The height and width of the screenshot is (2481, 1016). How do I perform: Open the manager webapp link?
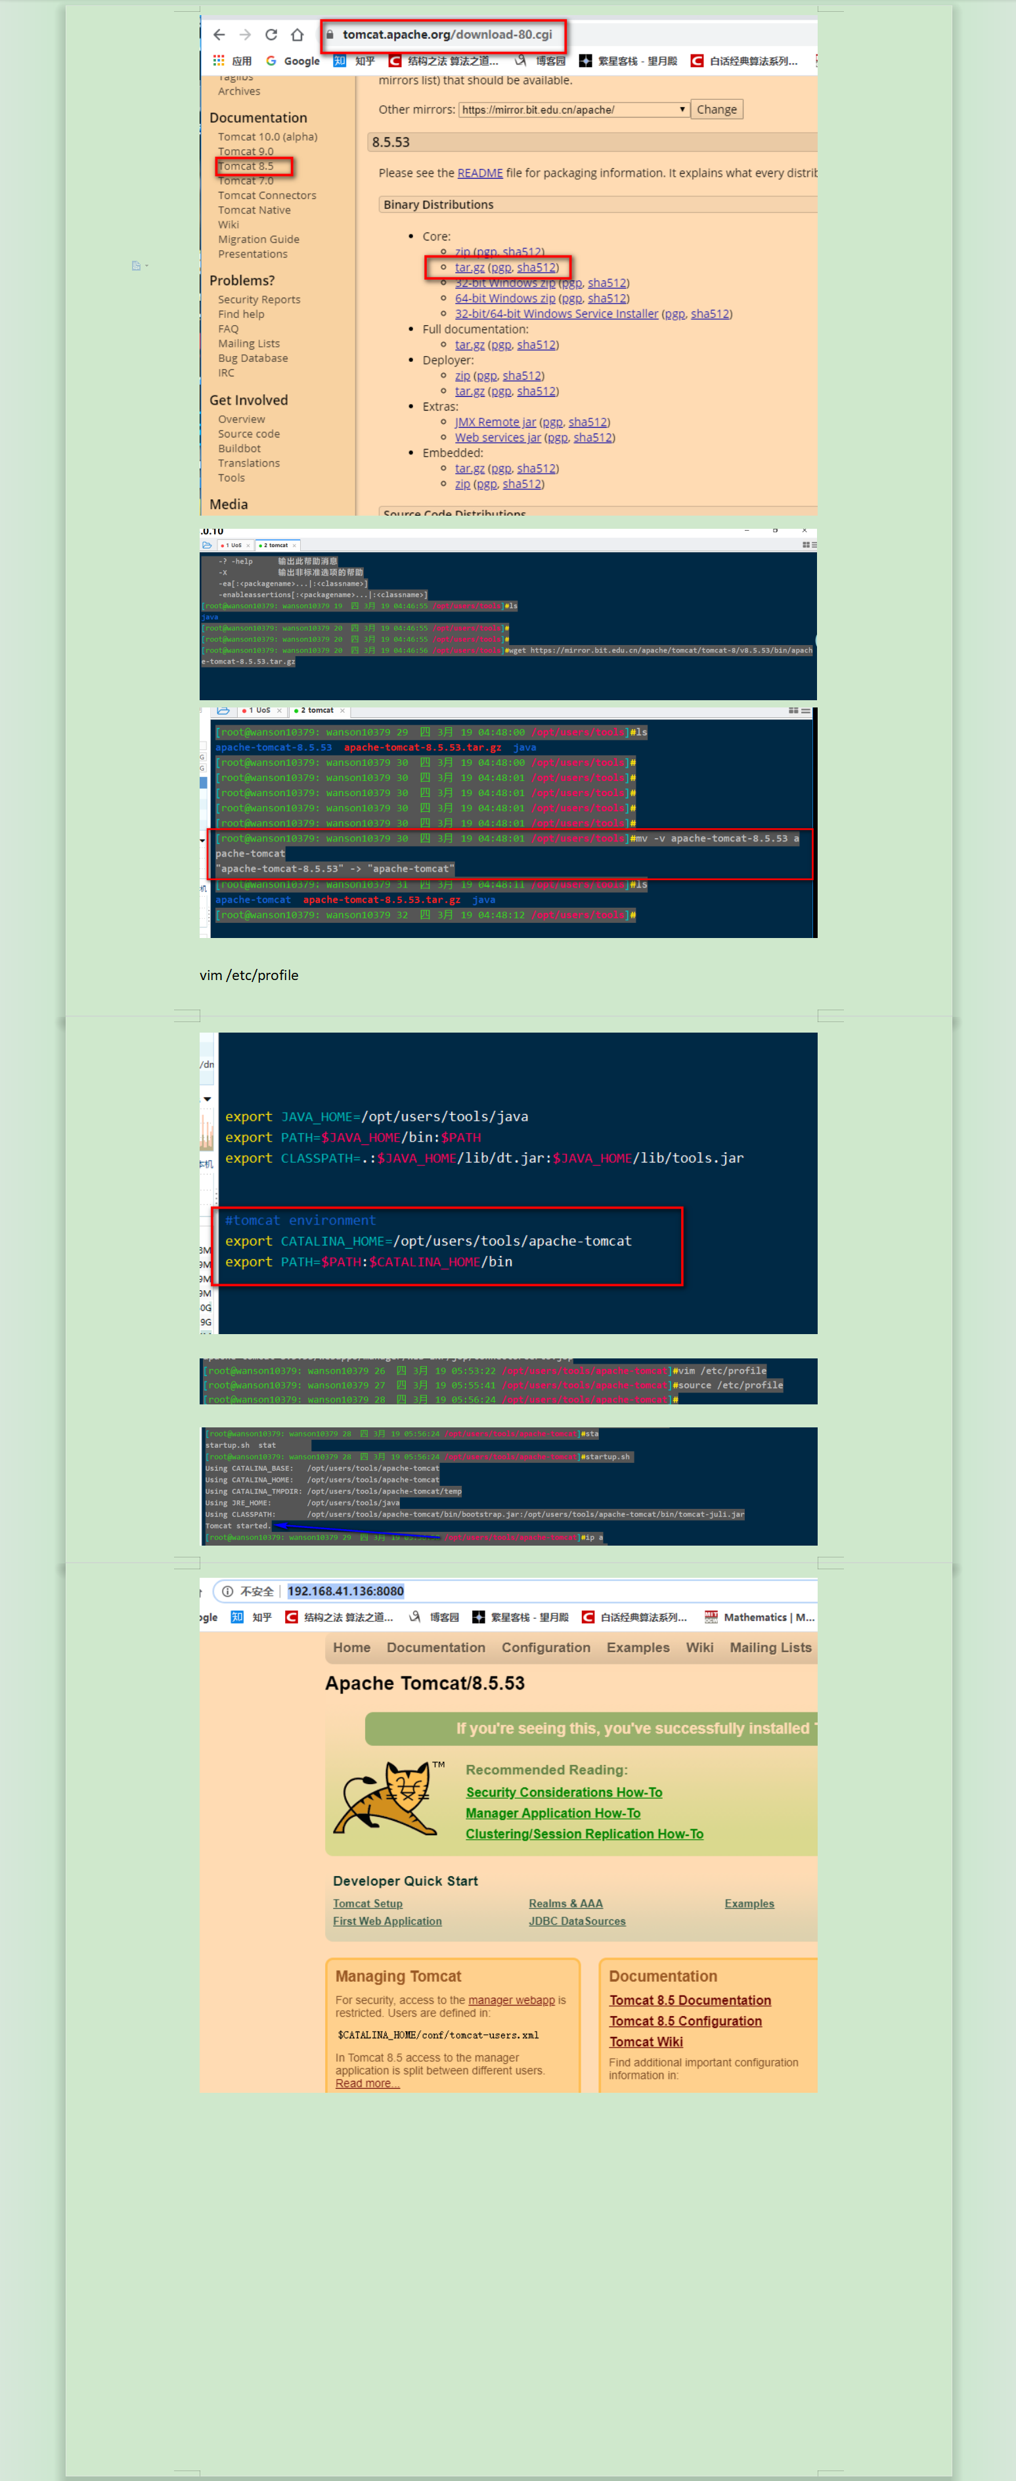512,2000
